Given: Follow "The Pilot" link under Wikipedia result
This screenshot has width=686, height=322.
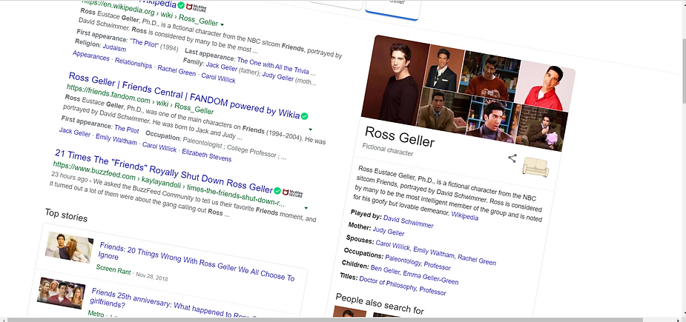Looking at the screenshot, I should 145,43.
